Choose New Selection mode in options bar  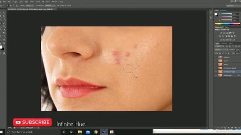tap(8, 6)
